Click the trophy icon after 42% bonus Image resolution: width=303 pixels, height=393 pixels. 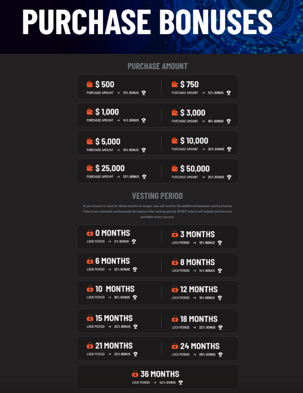[x=181, y=382]
